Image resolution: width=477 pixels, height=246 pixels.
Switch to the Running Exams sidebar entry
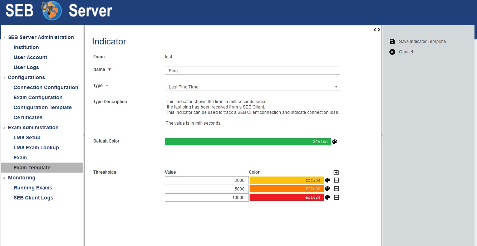click(33, 187)
